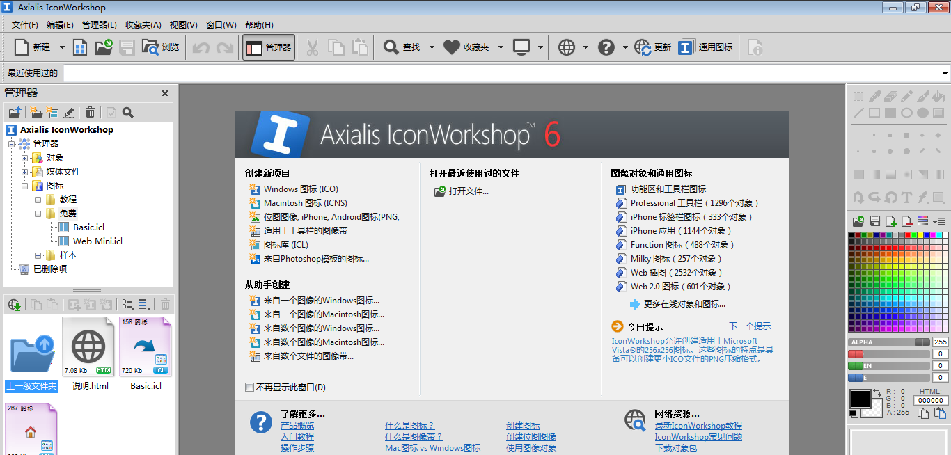
Task: Open the dropdown arrow next to 查找
Action: (432, 47)
